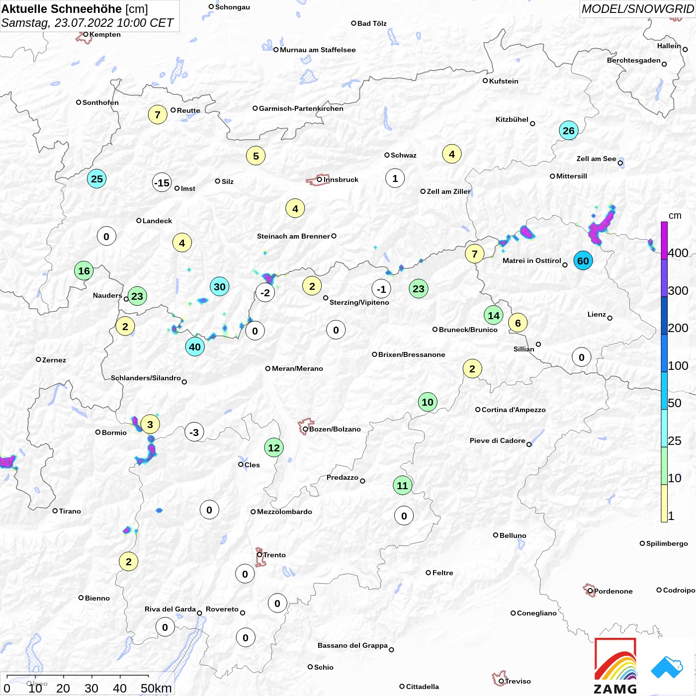Pick the station marker with value 40
696x696 pixels.
coord(195,347)
